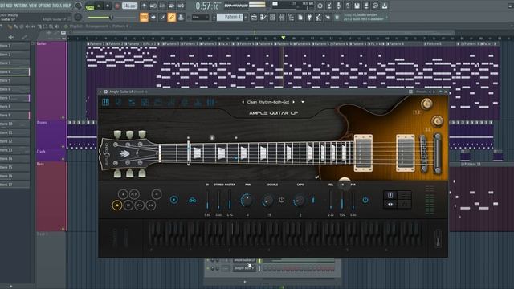Viewport: 514px width, 289px height.
Task: Toggle the orange link icon
Action: pos(171,18)
